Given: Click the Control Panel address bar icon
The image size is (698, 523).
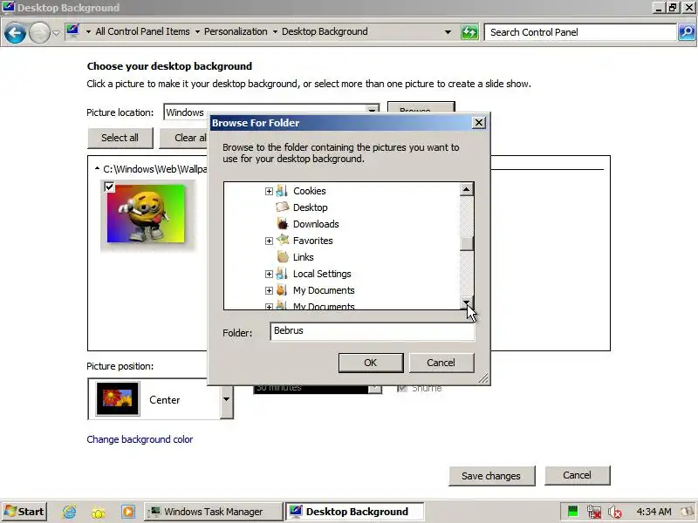Looking at the screenshot, I should pos(72,31).
